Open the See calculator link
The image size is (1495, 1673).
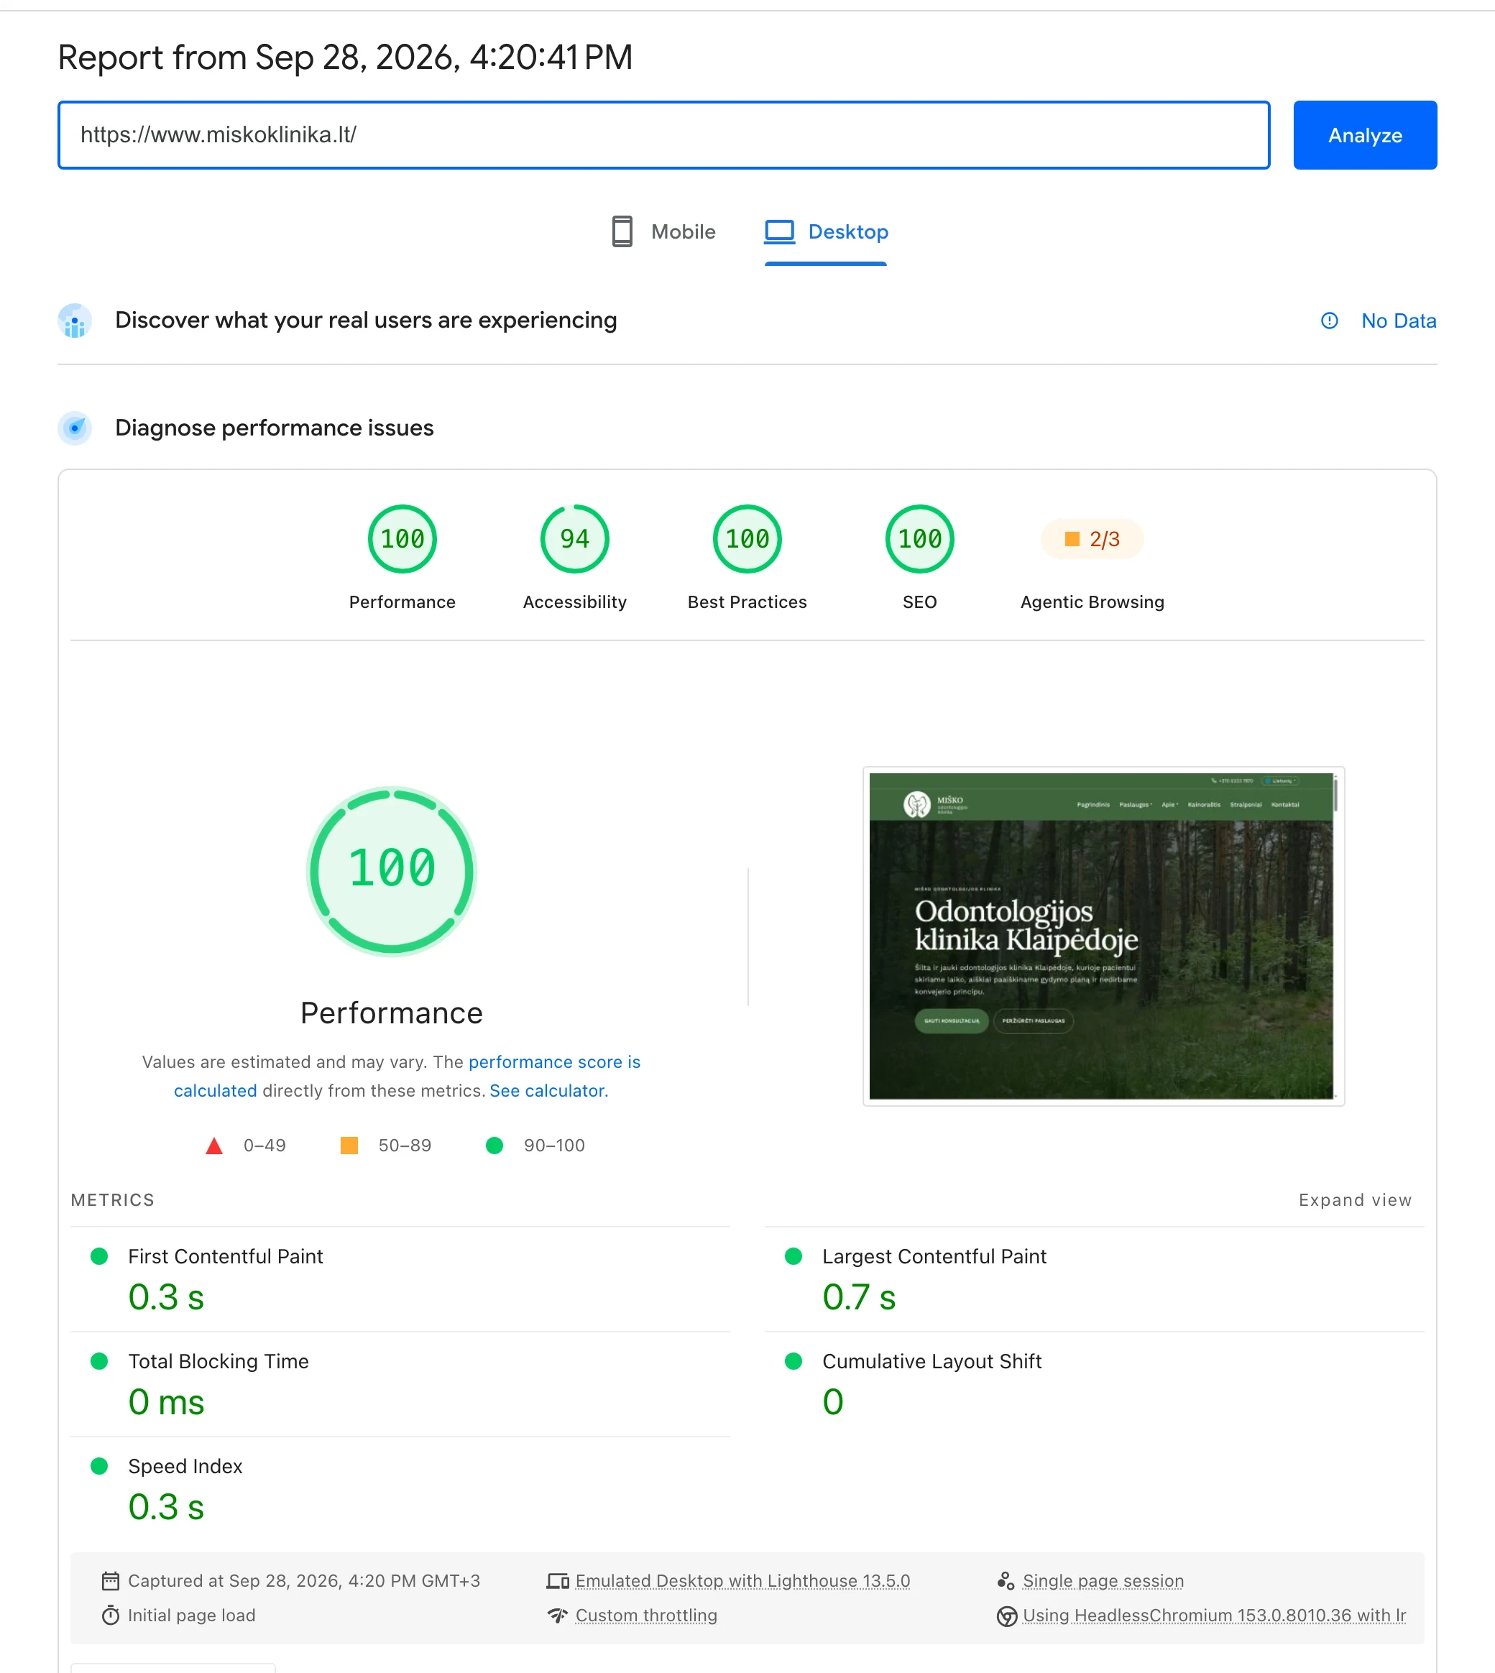coord(548,1090)
